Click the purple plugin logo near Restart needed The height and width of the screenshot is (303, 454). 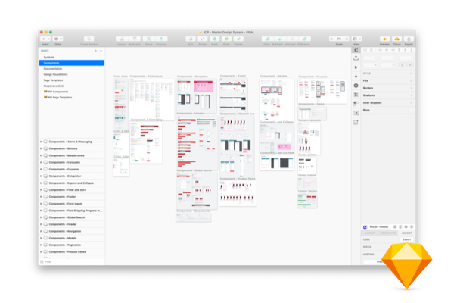tap(365, 227)
